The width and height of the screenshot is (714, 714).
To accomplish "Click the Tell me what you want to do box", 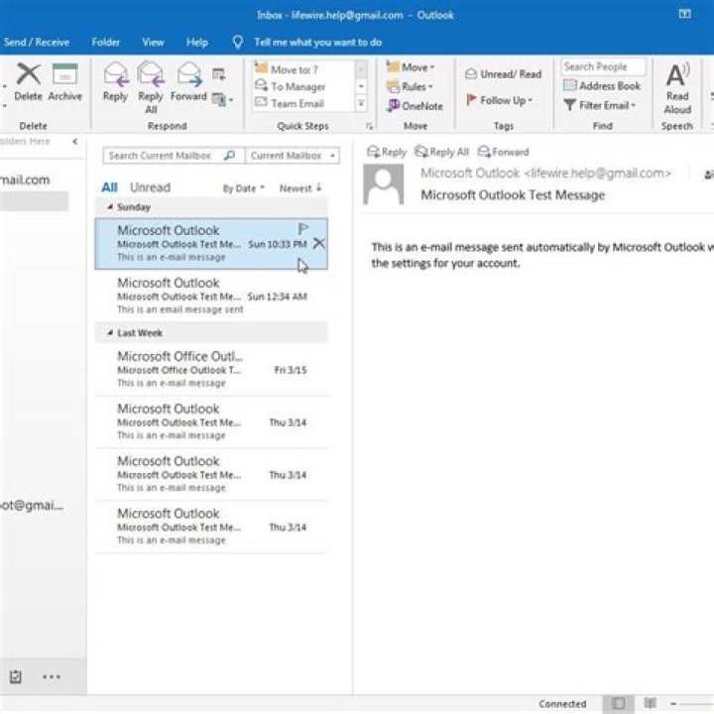I will [318, 43].
